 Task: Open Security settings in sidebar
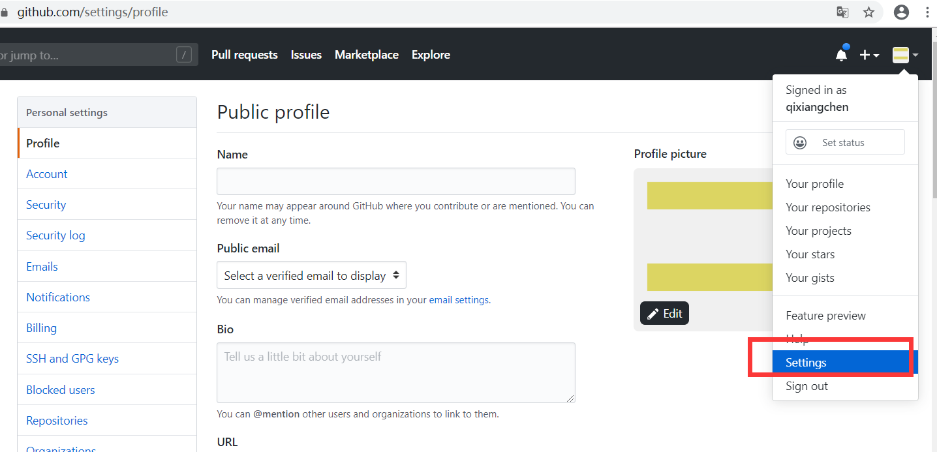(107, 205)
